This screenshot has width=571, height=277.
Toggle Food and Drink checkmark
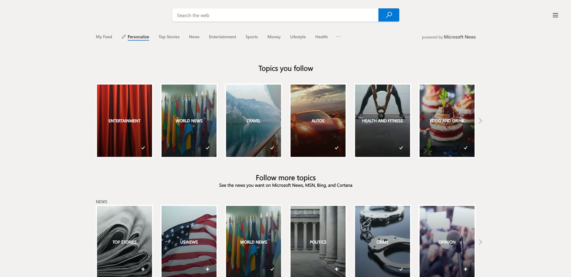465,148
